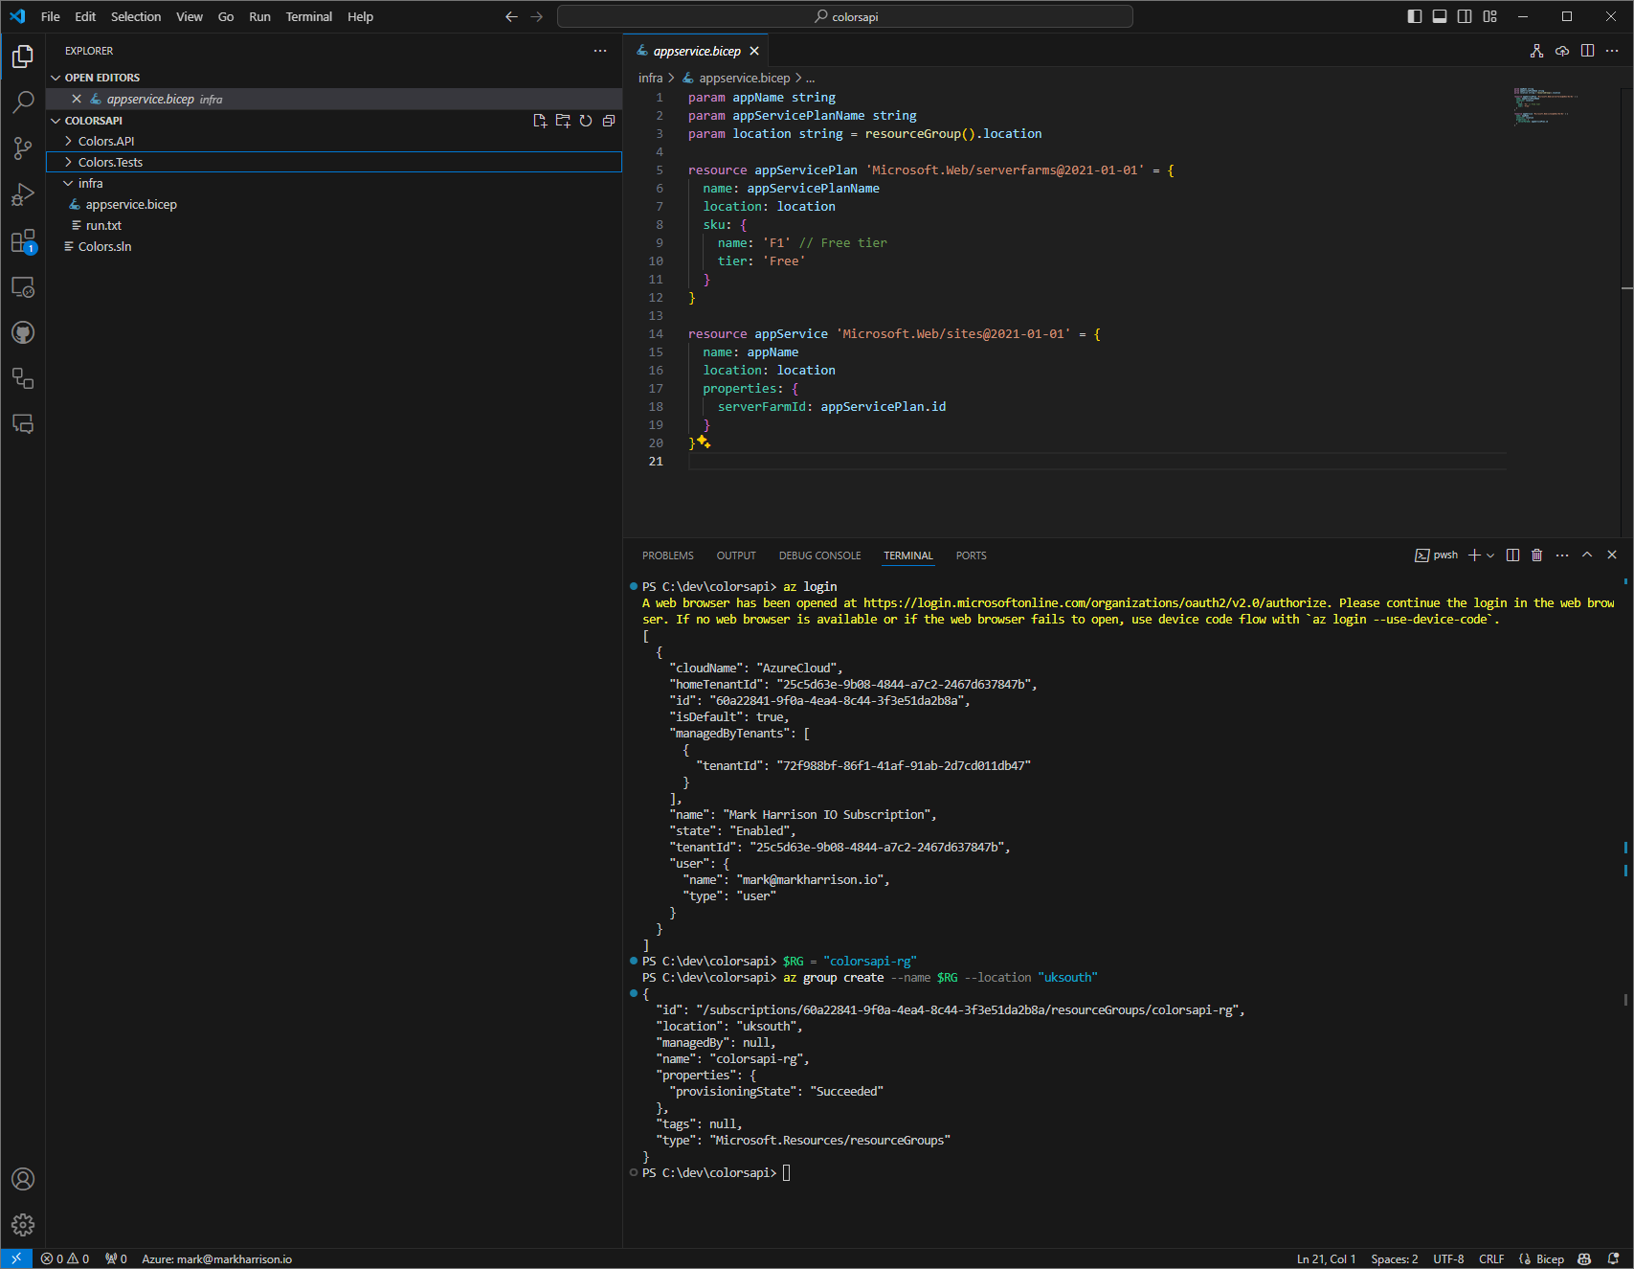Switch to the PROBLEMS panel tab
Screen dimensions: 1634x1269
pos(667,555)
